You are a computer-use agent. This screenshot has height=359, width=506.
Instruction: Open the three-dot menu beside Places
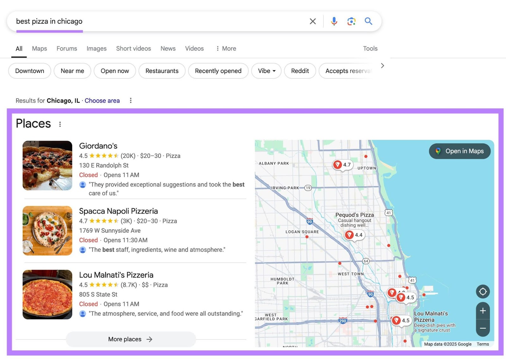pos(60,124)
